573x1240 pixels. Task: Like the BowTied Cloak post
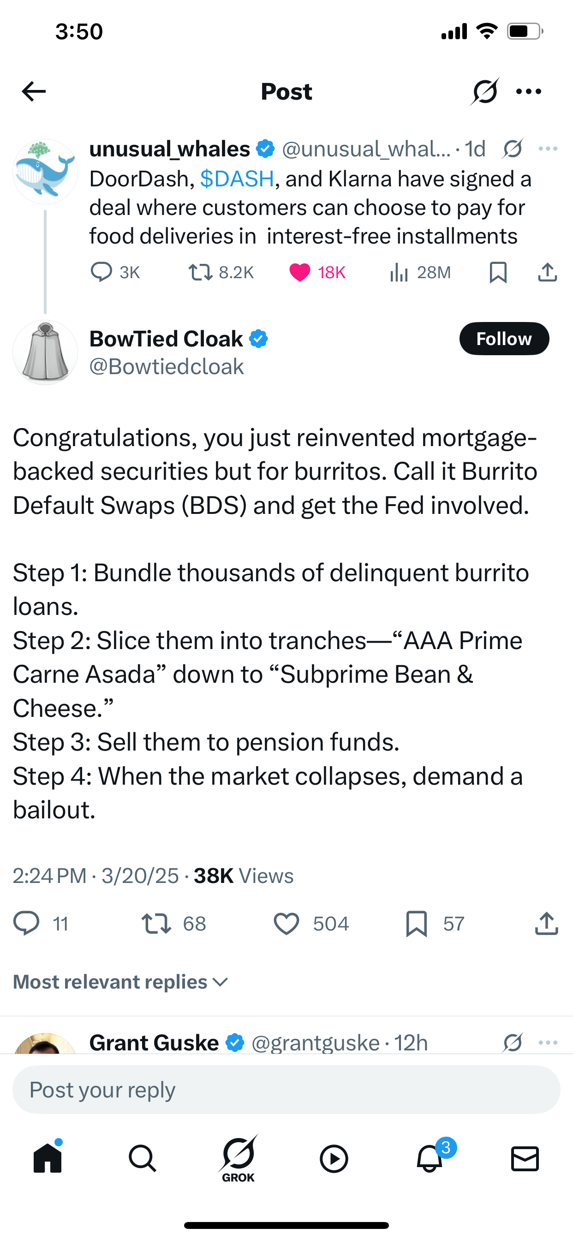tap(286, 923)
